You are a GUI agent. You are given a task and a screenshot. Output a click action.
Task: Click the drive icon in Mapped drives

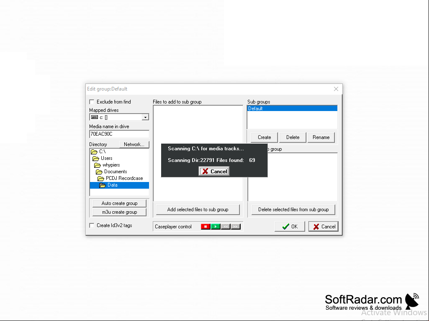pyautogui.click(x=95, y=117)
